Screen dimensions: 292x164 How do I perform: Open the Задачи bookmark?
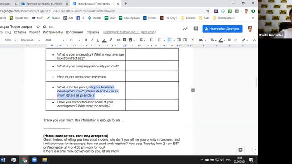click(53, 18)
